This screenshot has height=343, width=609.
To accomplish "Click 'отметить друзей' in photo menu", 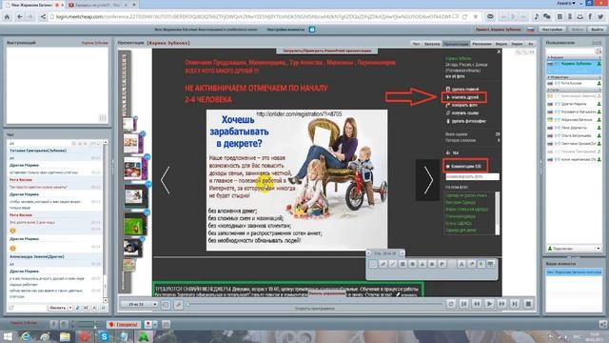I will click(465, 97).
